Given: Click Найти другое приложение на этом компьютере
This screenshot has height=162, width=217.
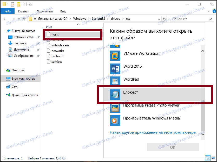Looking at the screenshot, I should (153, 132).
